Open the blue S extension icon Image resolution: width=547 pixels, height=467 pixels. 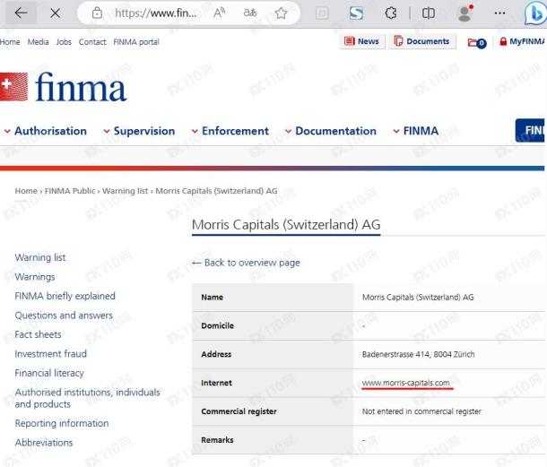coord(356,13)
